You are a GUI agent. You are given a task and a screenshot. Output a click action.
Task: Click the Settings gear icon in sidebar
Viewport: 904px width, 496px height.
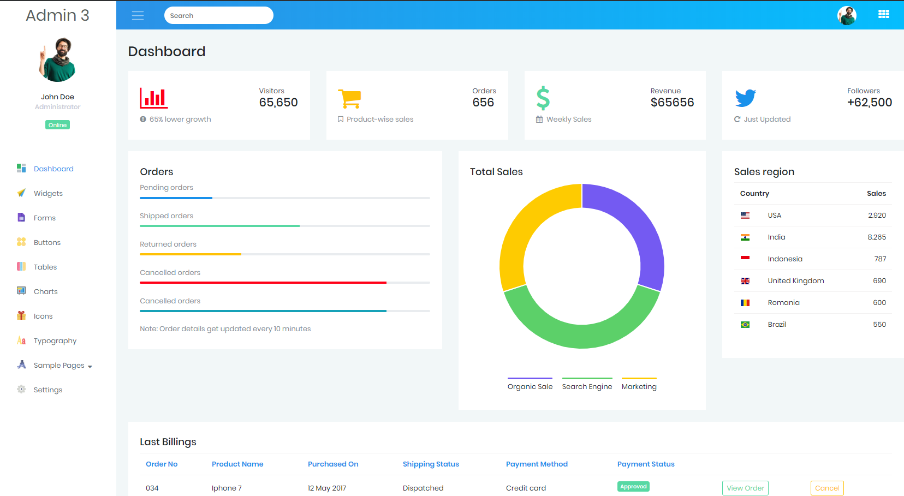point(21,390)
